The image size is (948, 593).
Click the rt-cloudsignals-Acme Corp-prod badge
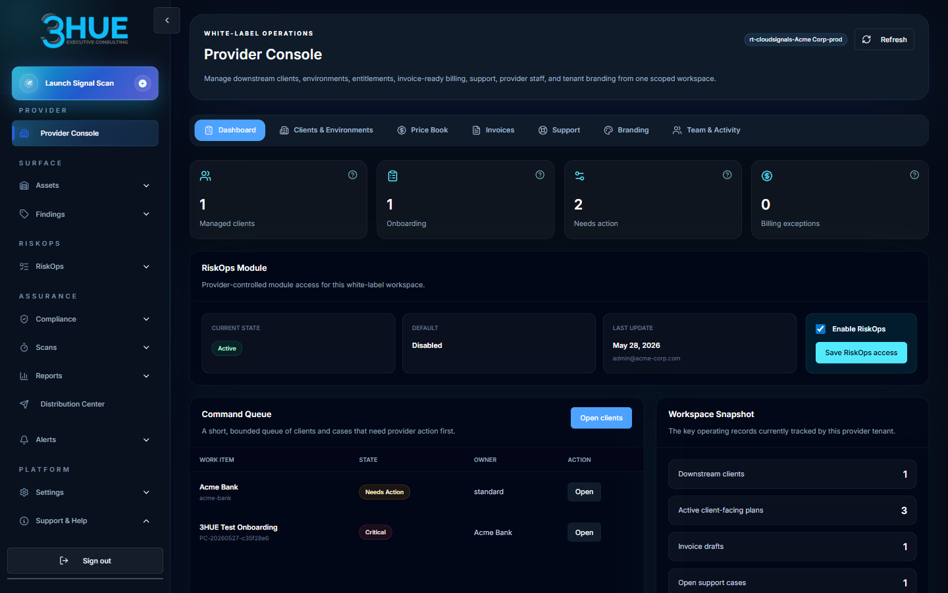795,40
